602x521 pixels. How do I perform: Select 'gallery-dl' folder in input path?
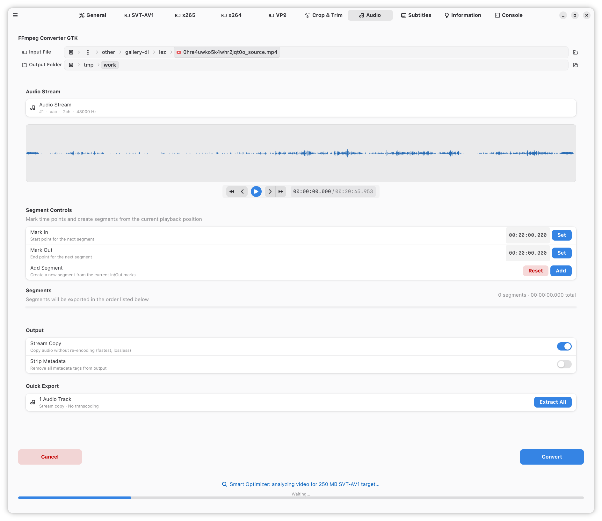(x=137, y=52)
